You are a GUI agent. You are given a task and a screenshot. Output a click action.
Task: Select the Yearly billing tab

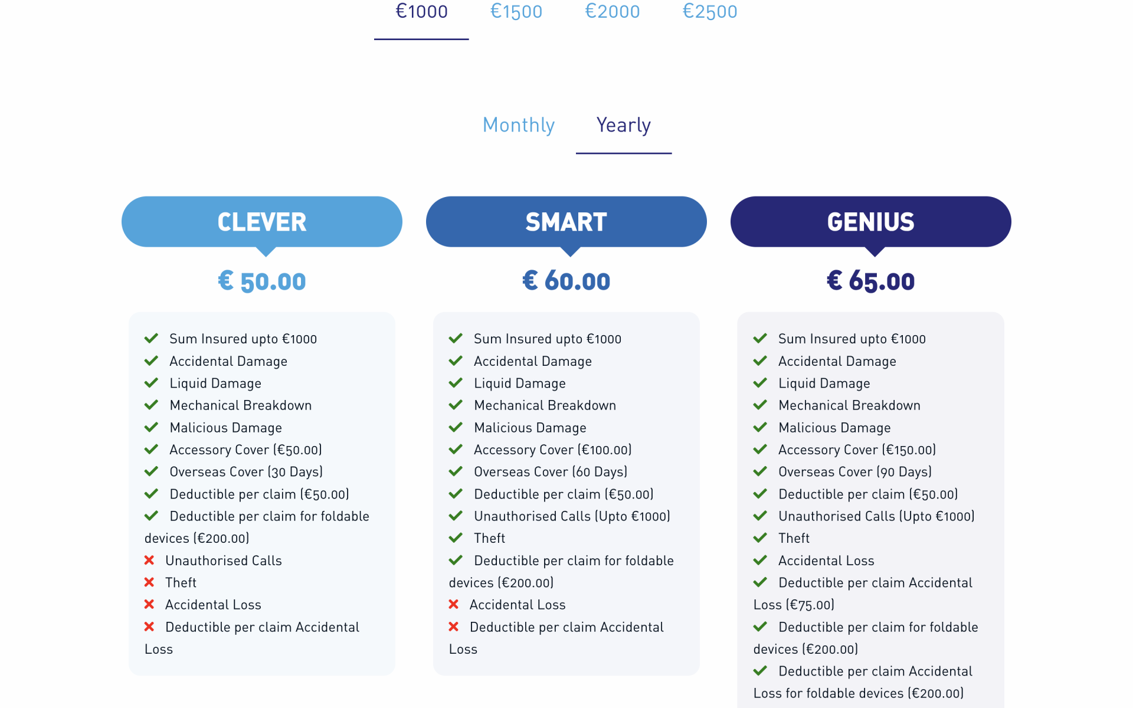[x=624, y=125]
